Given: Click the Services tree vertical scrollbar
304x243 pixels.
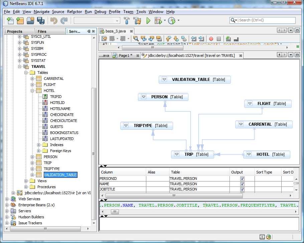Looking at the screenshot, I should point(94,154).
